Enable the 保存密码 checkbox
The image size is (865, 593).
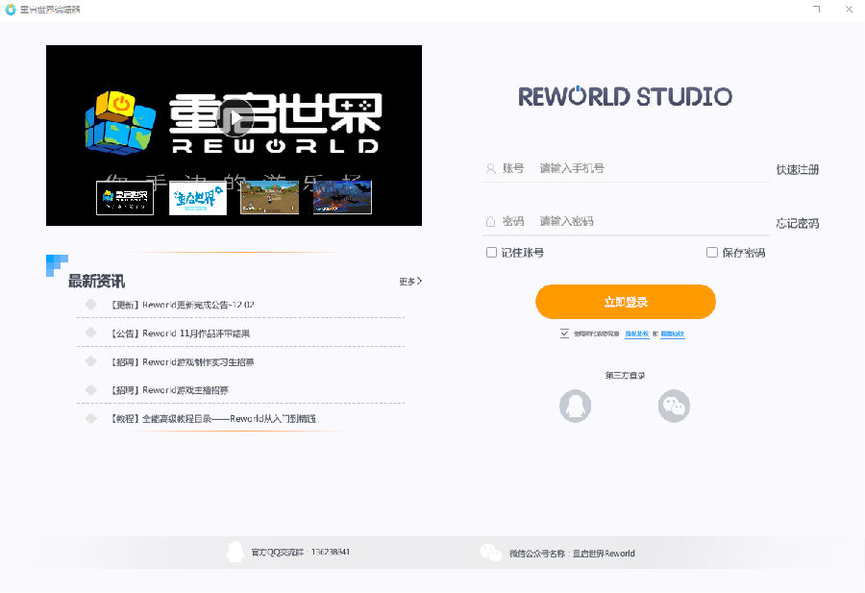coord(711,252)
